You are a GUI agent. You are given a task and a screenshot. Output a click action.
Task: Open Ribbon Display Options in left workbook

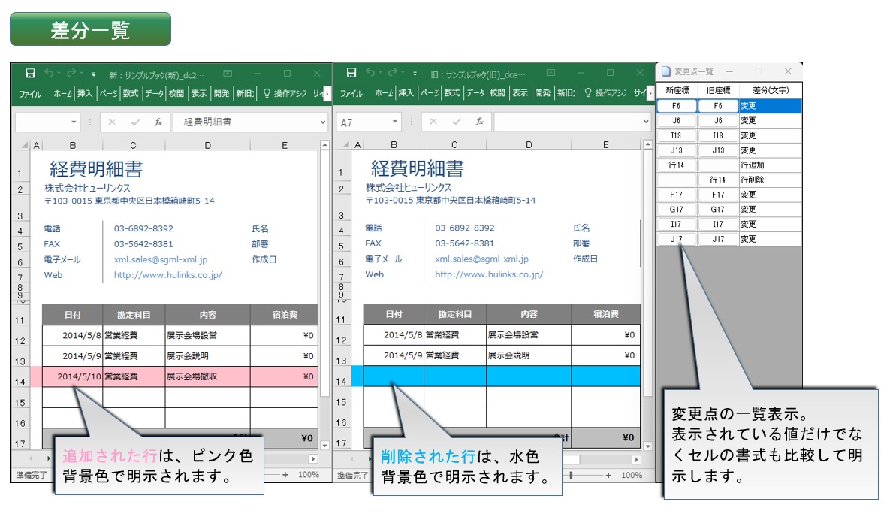click(229, 74)
